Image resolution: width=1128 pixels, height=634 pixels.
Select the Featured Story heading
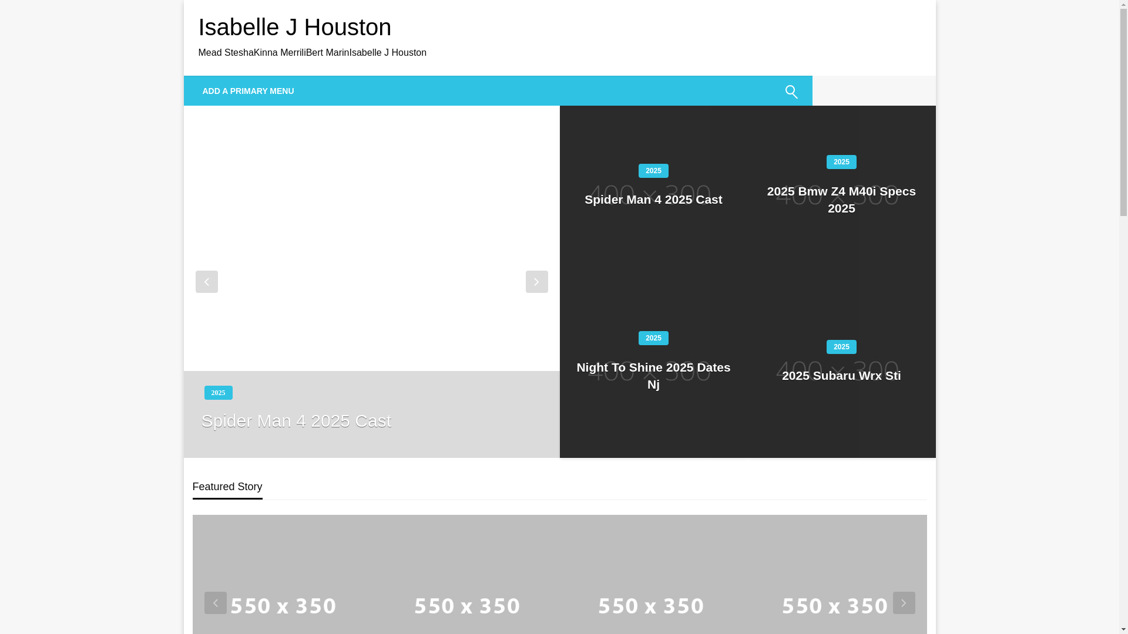tap(227, 487)
